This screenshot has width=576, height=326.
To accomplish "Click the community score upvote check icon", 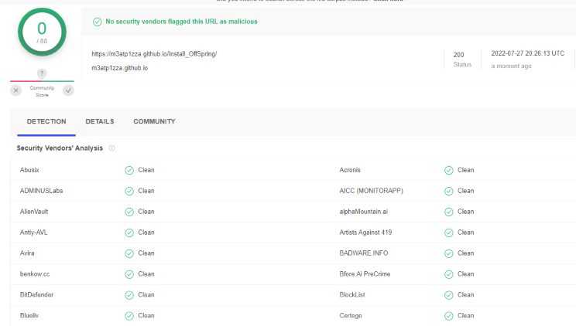I will [x=68, y=90].
